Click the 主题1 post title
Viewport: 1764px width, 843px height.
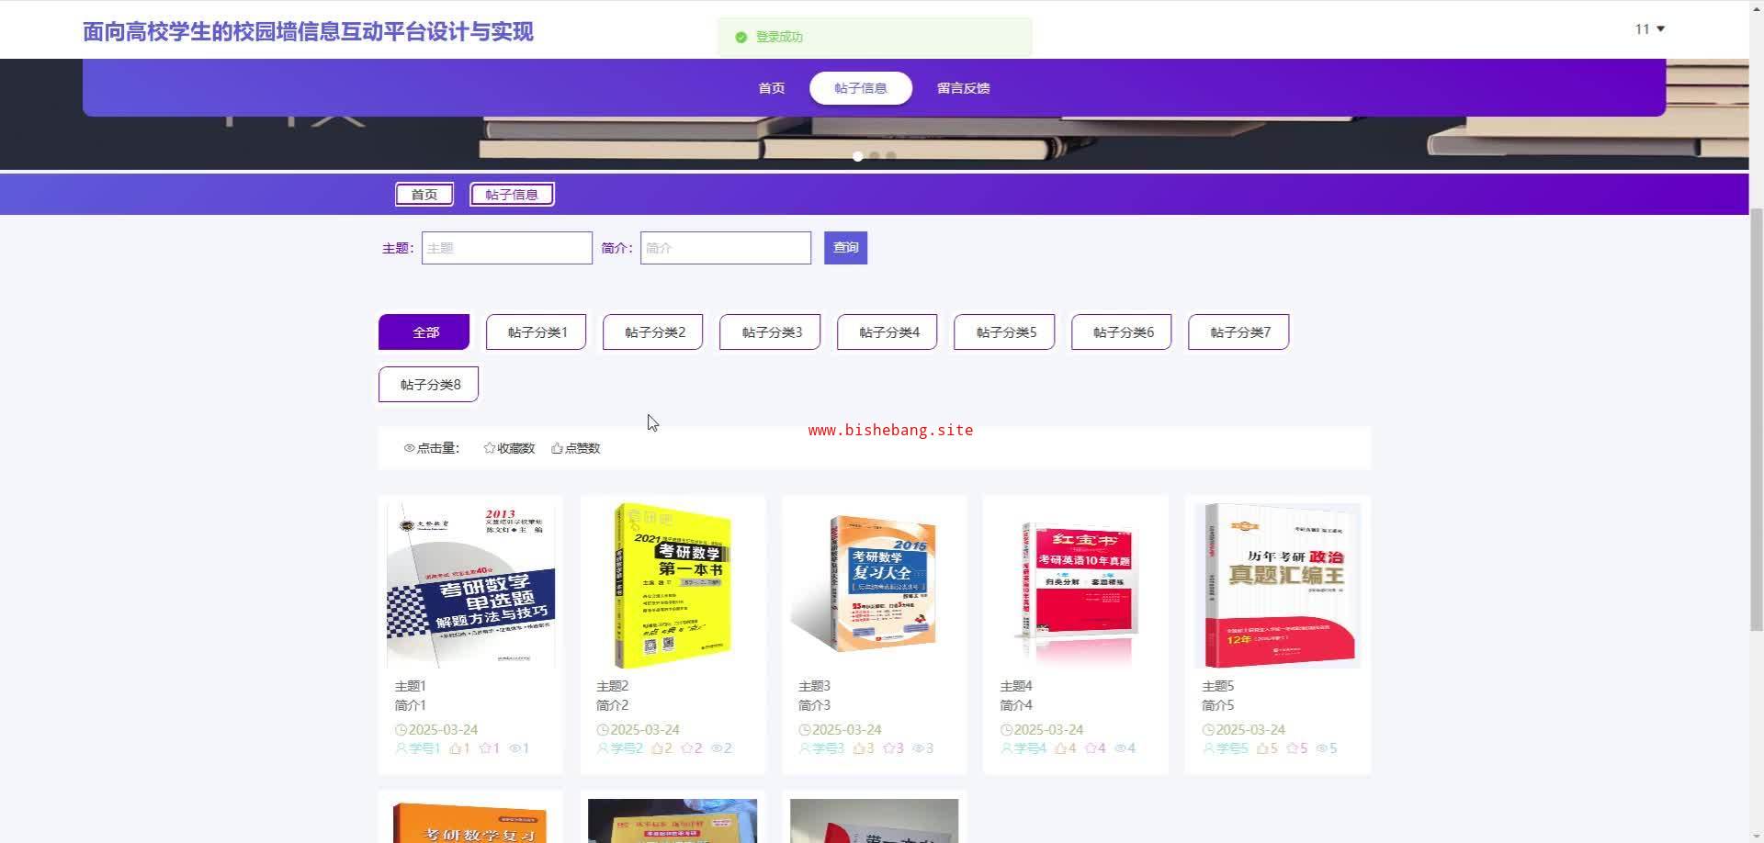tap(411, 686)
